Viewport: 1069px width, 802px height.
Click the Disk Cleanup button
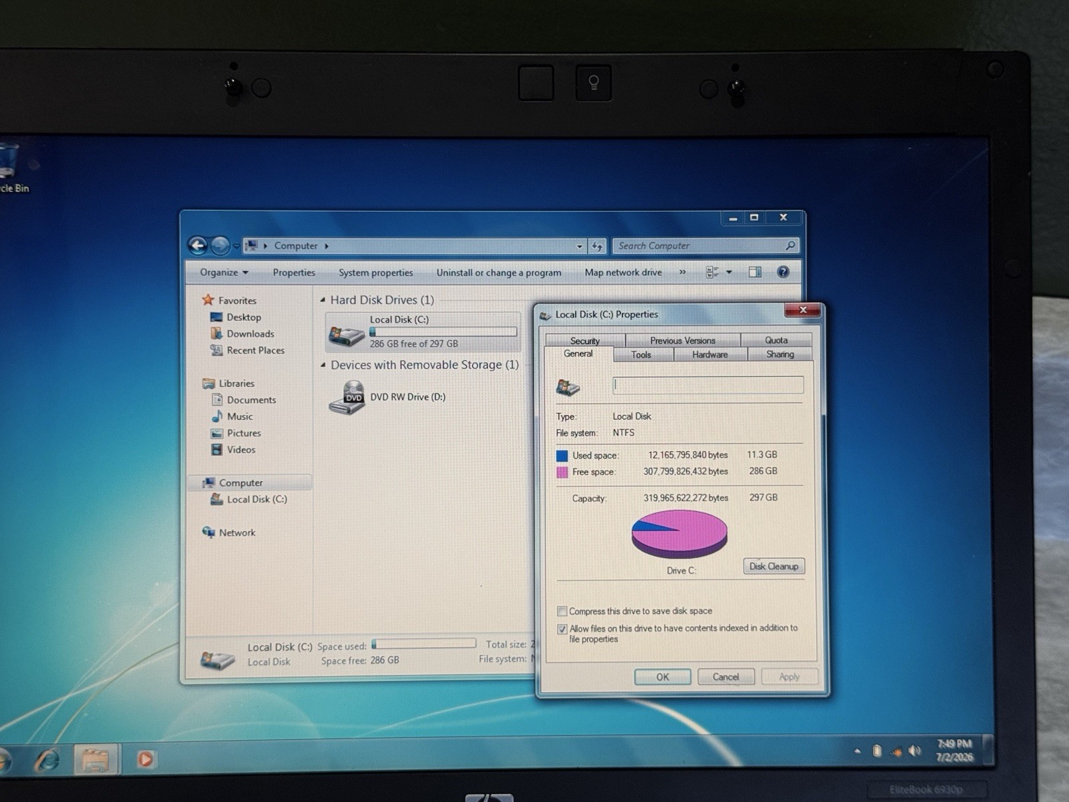tap(774, 566)
